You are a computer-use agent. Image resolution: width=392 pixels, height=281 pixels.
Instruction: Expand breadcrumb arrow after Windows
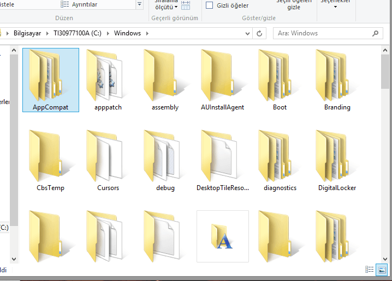click(x=146, y=33)
